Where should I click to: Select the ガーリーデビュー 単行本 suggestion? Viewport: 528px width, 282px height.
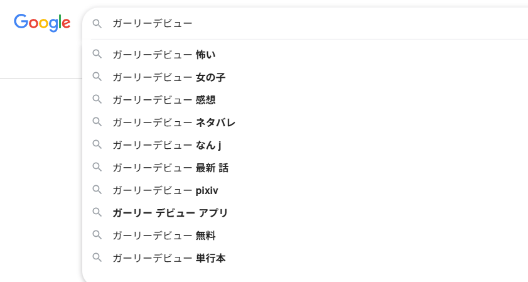(x=169, y=258)
